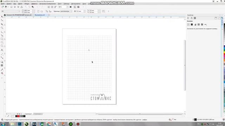Click the Welcome screen home icon
Screen dimensions: 225x126
click(x=5, y=15)
